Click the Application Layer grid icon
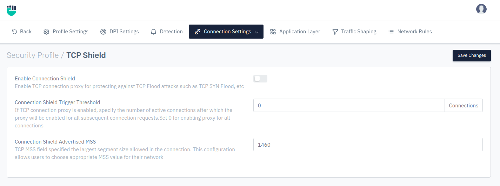Screen dimensions: 500x186 coord(273,32)
